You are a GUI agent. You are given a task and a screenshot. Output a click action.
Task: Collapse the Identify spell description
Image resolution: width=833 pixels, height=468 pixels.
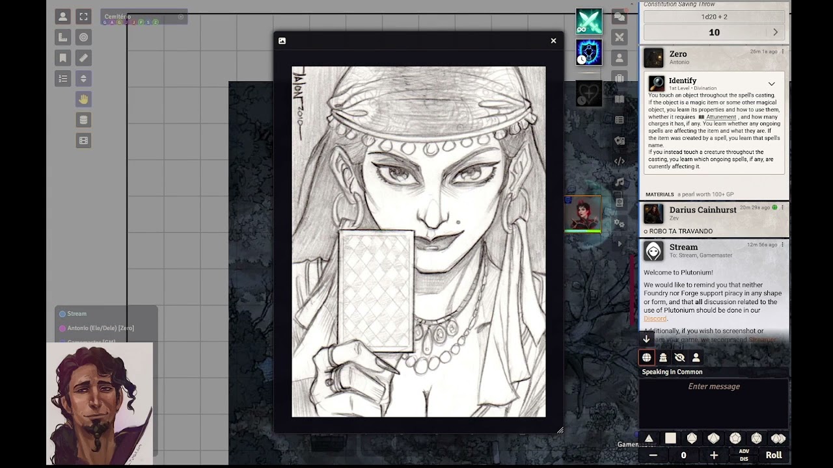click(771, 84)
